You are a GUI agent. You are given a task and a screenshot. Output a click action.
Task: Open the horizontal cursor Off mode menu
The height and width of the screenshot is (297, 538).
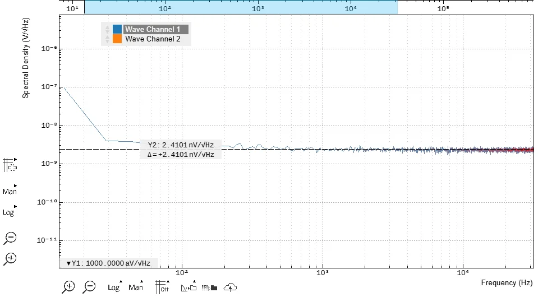(x=162, y=287)
